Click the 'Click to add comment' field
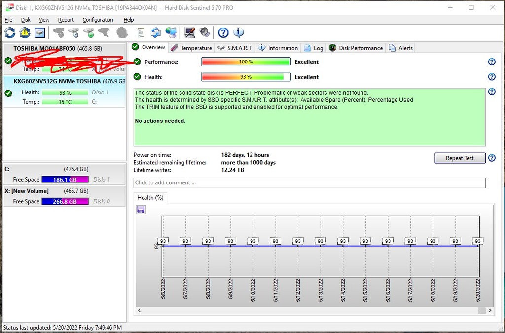 309,182
